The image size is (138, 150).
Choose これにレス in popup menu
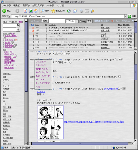pos(41,65)
